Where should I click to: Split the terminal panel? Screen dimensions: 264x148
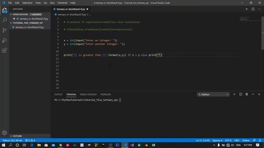tap(240, 94)
